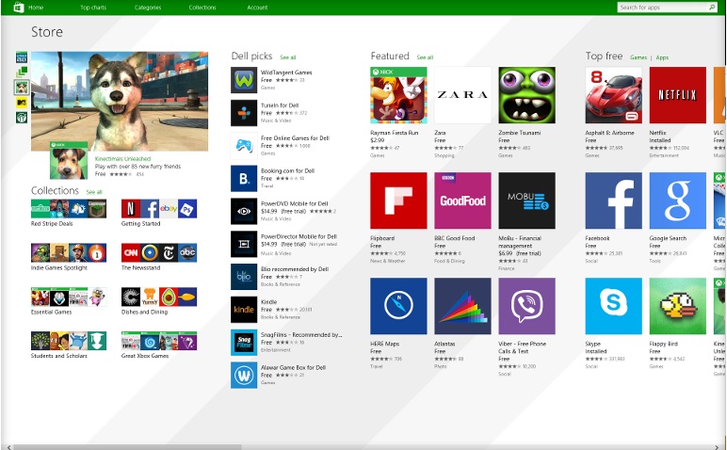Open the Account menu
Viewport: 727px width, 450px height.
pos(257,8)
